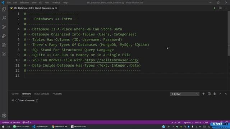Screen dimensions: 230x129
Task: Click Ln 13, Col 1 in the status bar
Action: 176,123
